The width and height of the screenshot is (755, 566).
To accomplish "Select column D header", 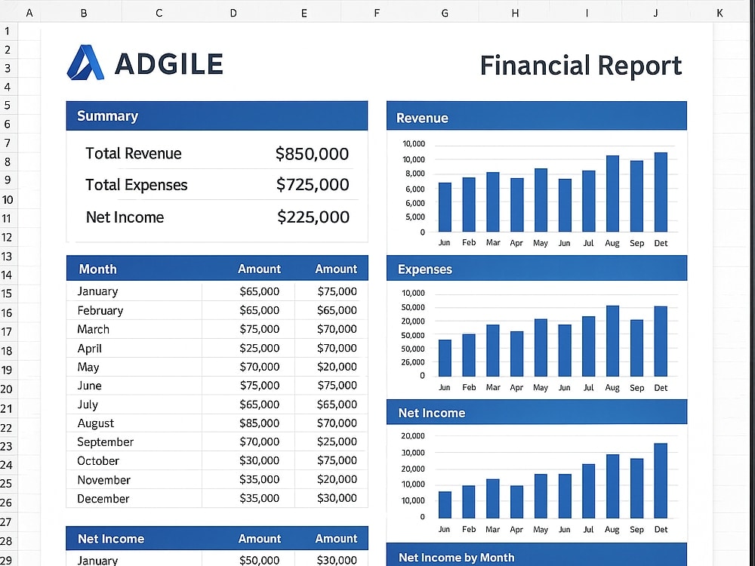I will pos(233,13).
